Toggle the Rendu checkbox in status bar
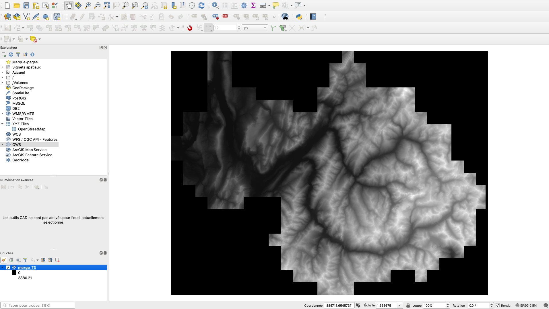This screenshot has width=549, height=309. click(498, 305)
